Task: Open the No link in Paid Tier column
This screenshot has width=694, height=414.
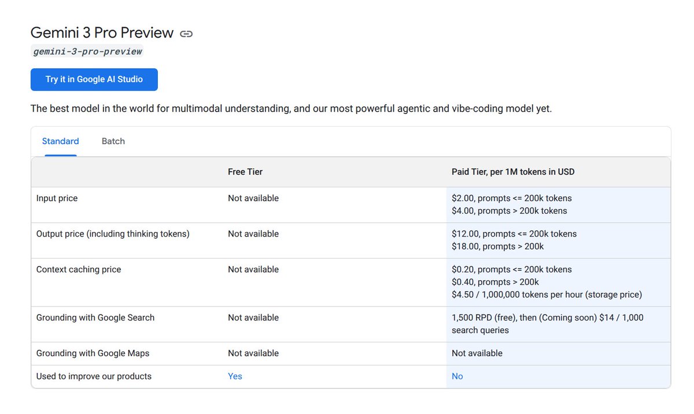Action: (457, 376)
